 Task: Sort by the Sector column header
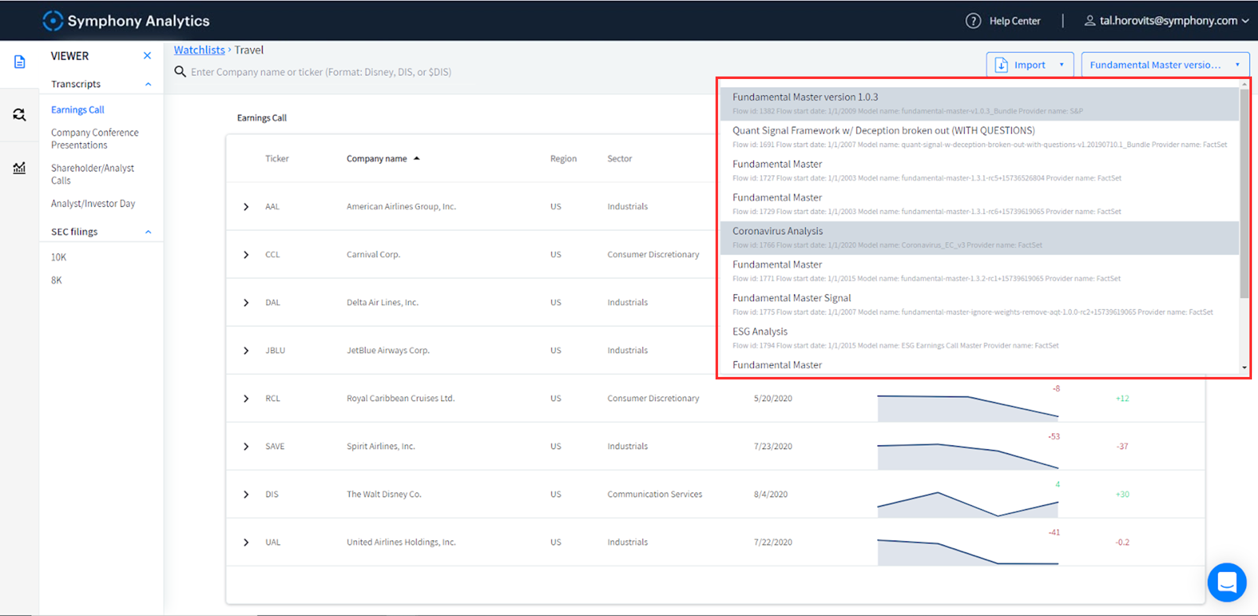[619, 159]
